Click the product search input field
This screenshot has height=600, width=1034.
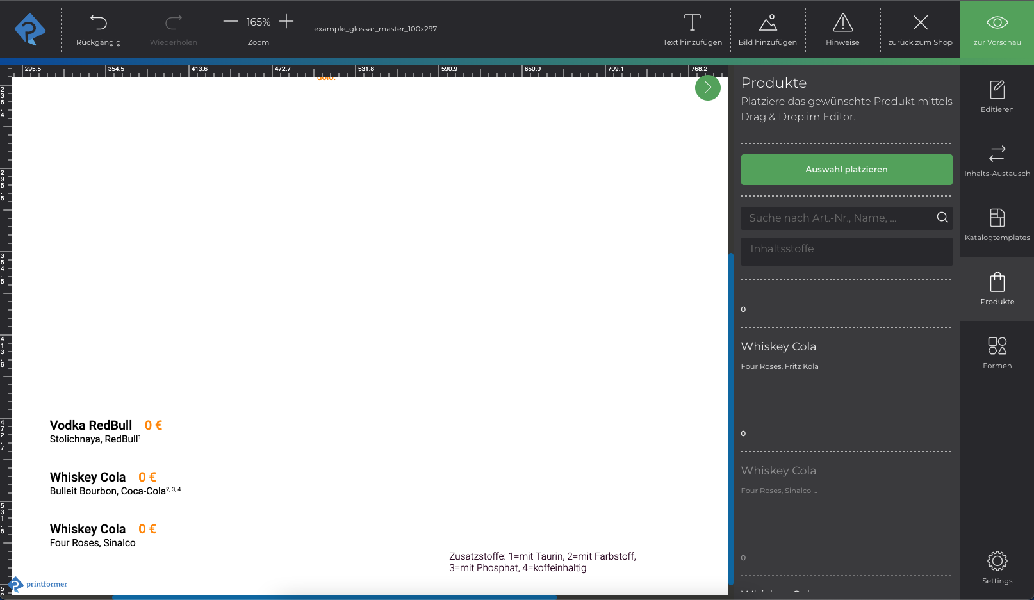836,218
